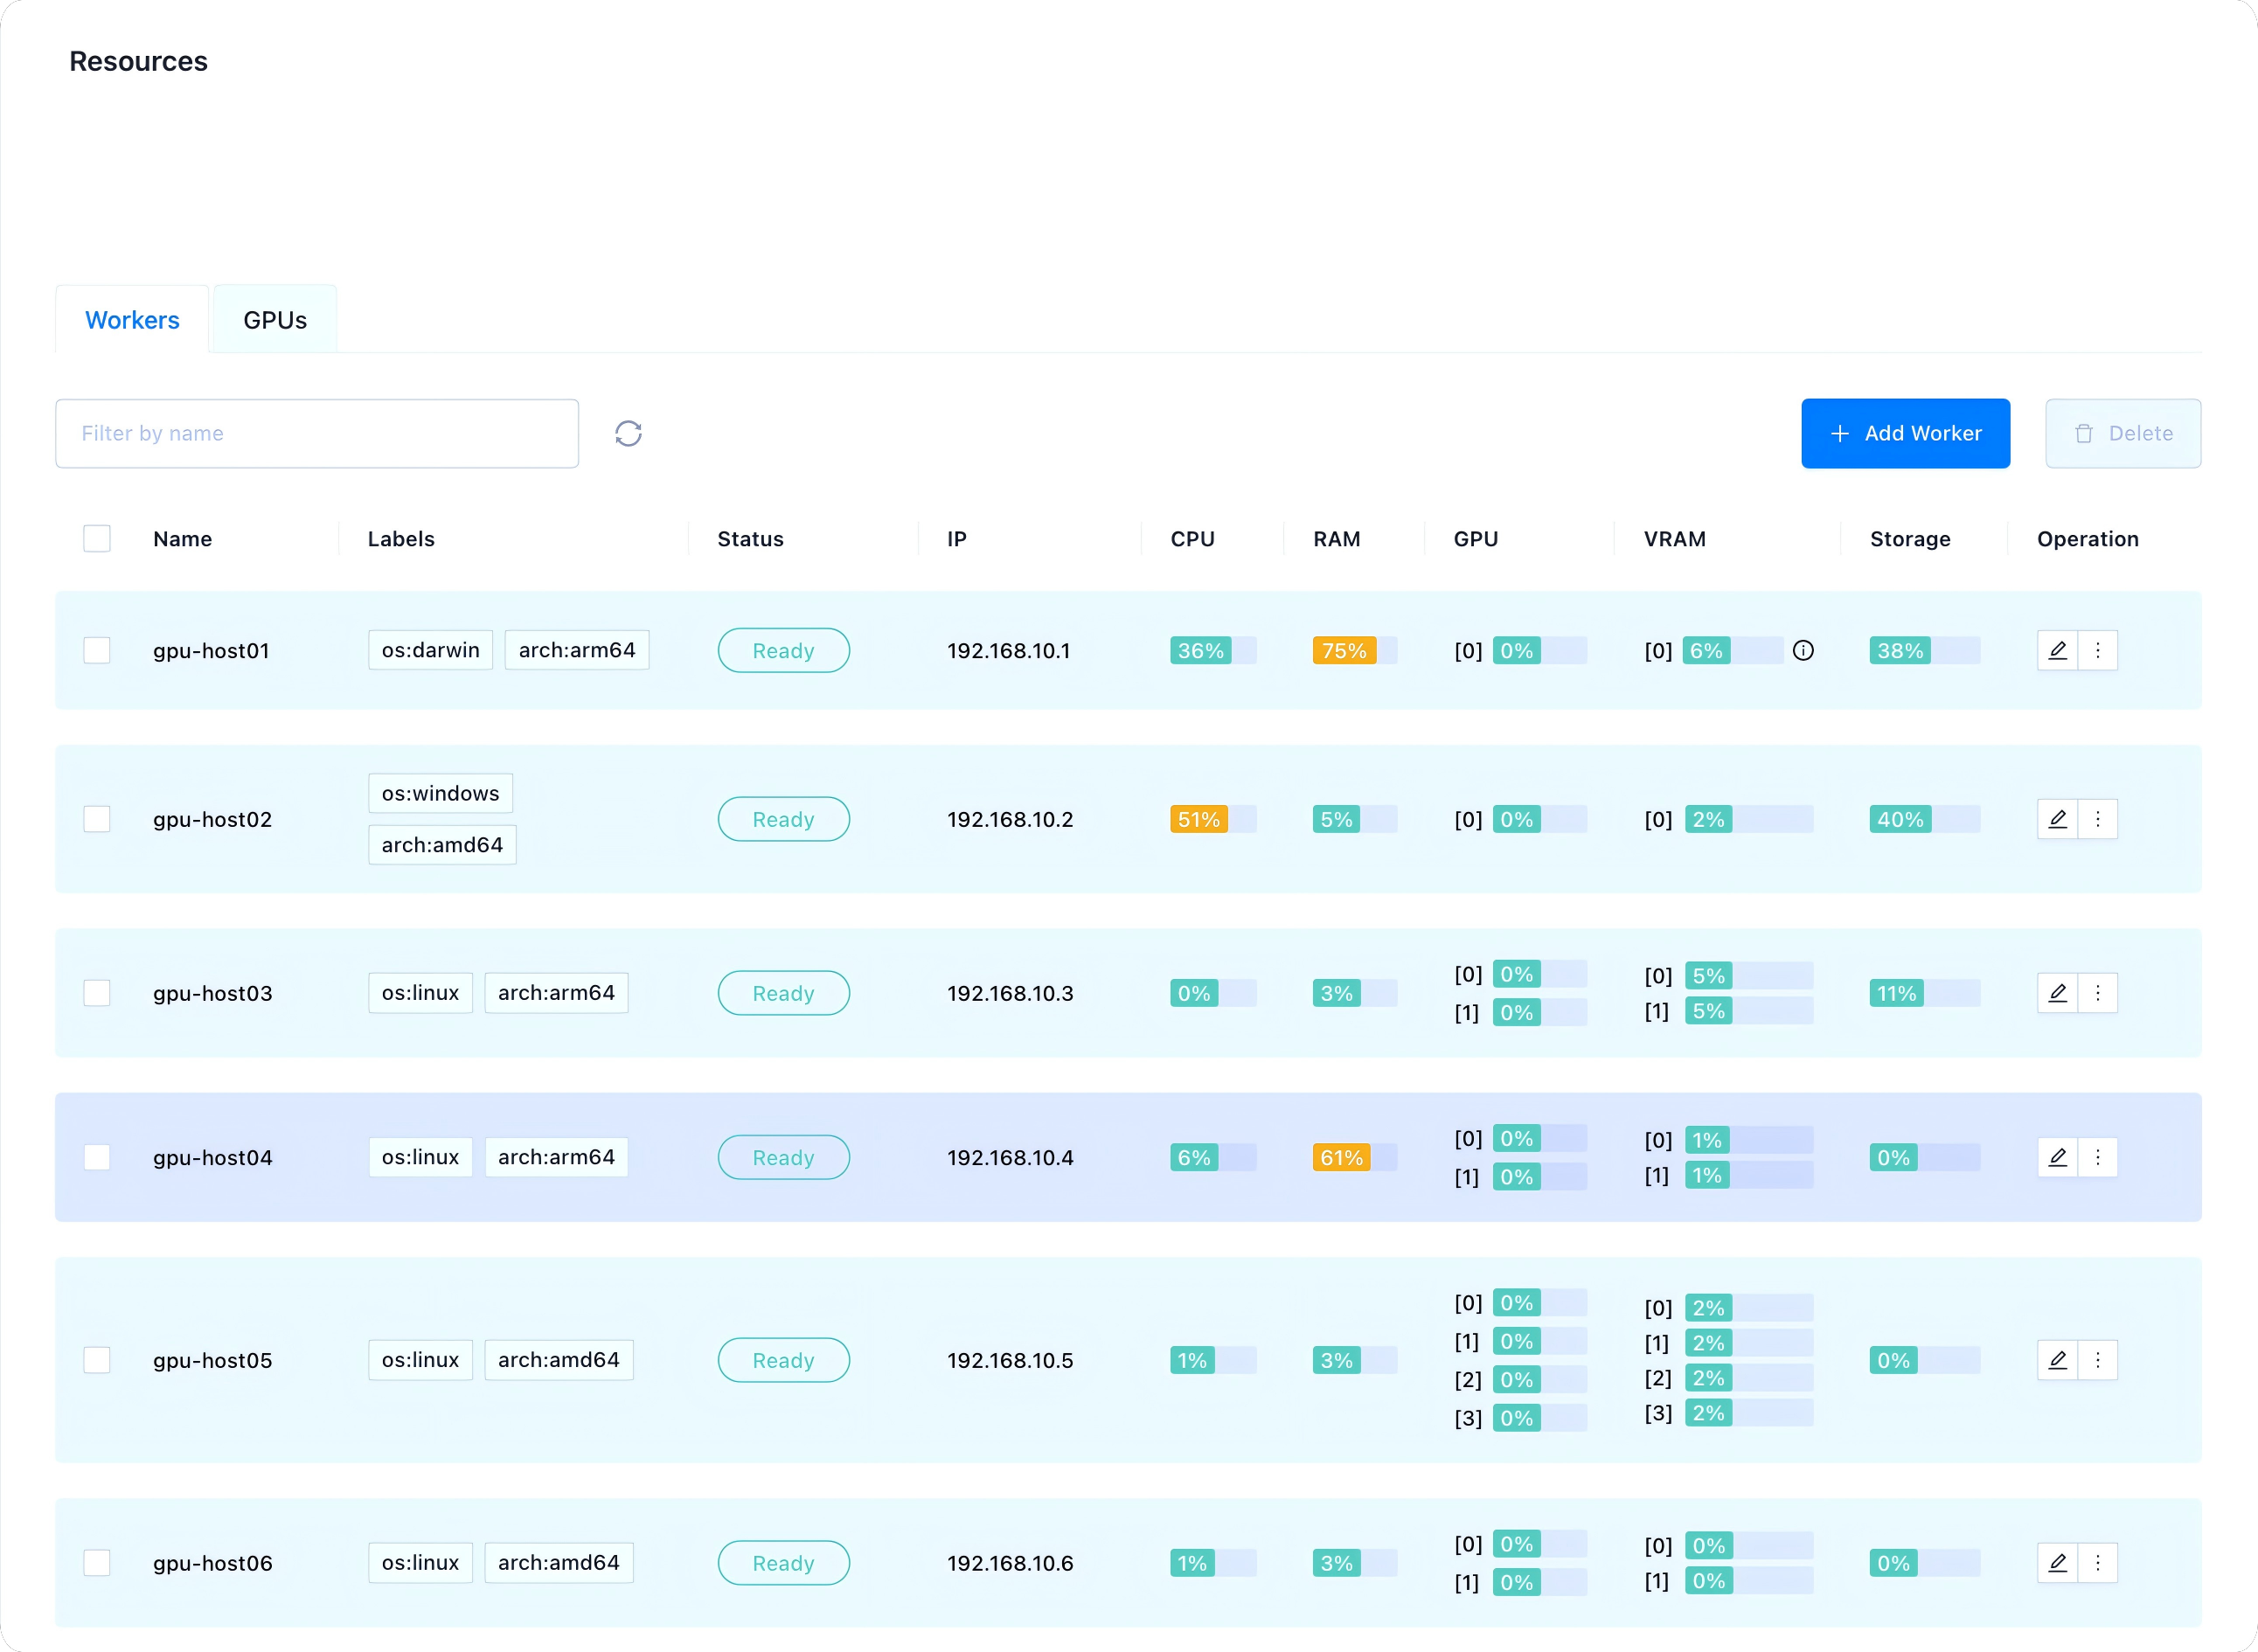Click the refresh workers list icon

pos(628,433)
